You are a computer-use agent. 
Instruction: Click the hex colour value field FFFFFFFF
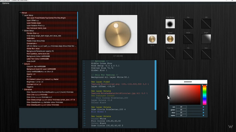click(x=188, y=82)
